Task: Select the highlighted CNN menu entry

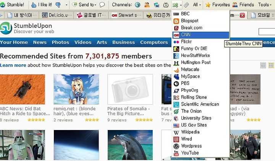Action: click(201, 35)
